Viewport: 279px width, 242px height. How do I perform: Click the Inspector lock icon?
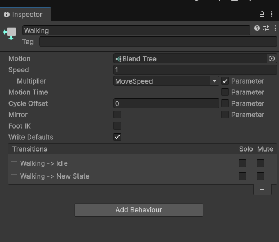click(x=262, y=14)
